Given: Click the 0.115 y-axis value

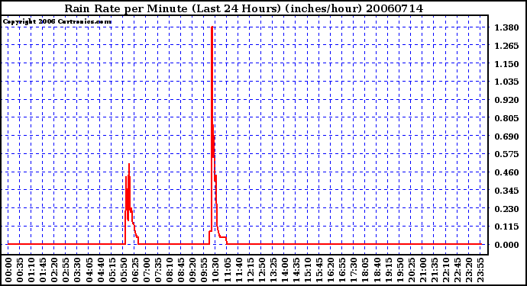Looking at the screenshot, I should tap(506, 227).
